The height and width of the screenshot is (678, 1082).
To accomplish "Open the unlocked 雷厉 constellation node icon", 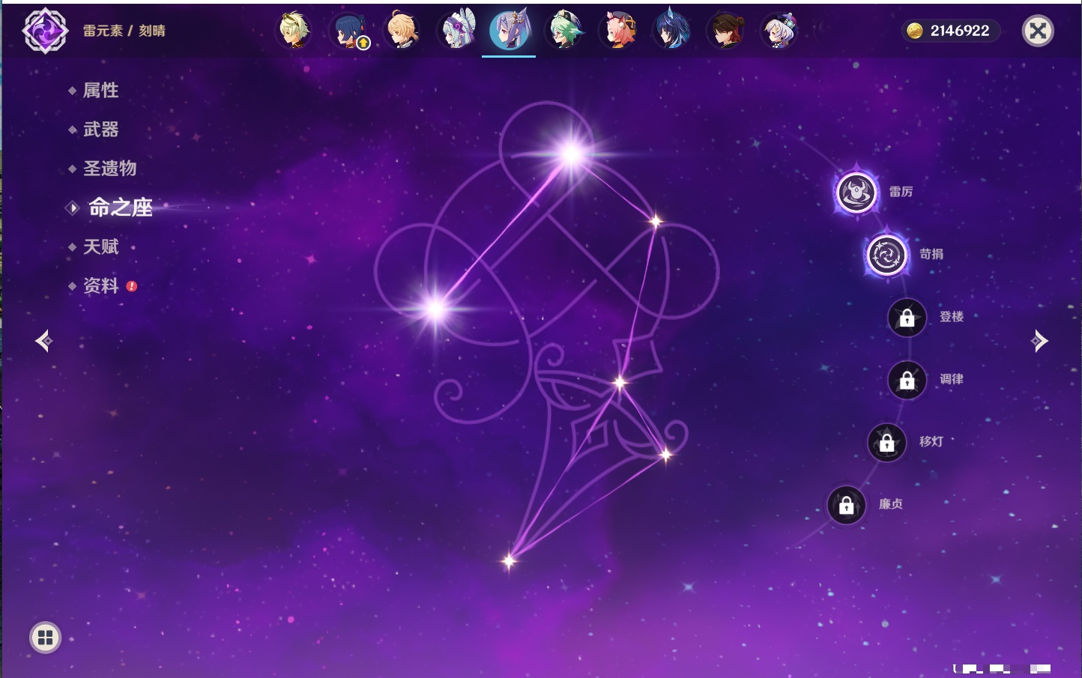I will 856,193.
